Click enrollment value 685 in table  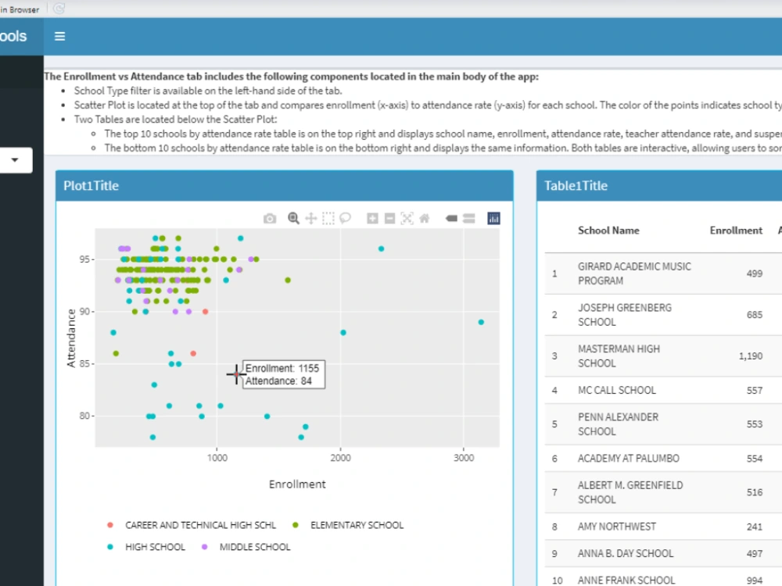(755, 315)
